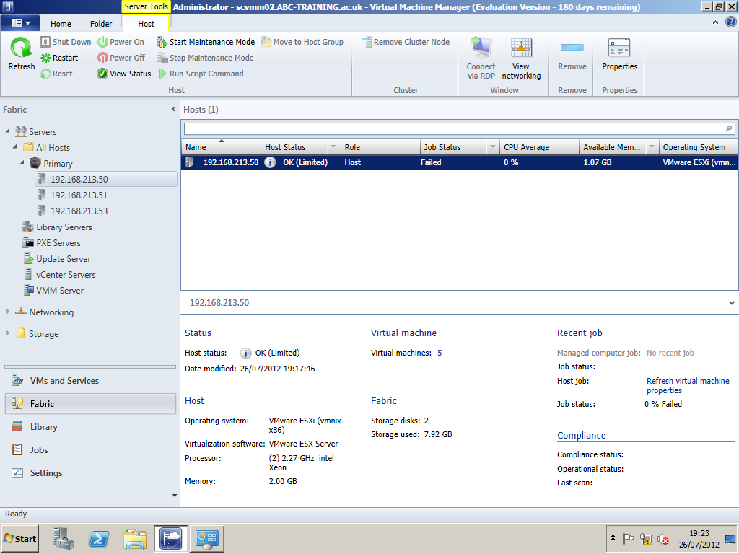Power On the host
The image size is (739, 554).
pyautogui.click(x=121, y=42)
